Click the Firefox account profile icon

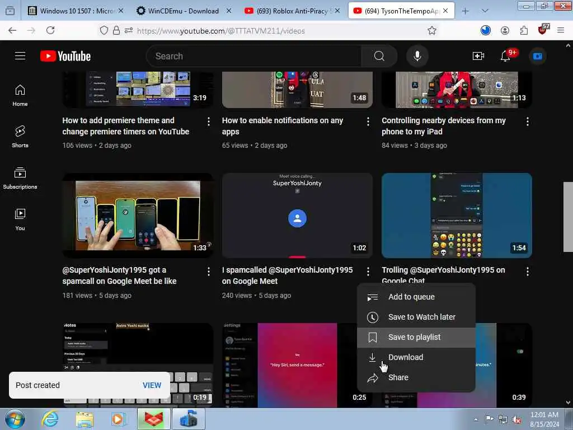(505, 31)
